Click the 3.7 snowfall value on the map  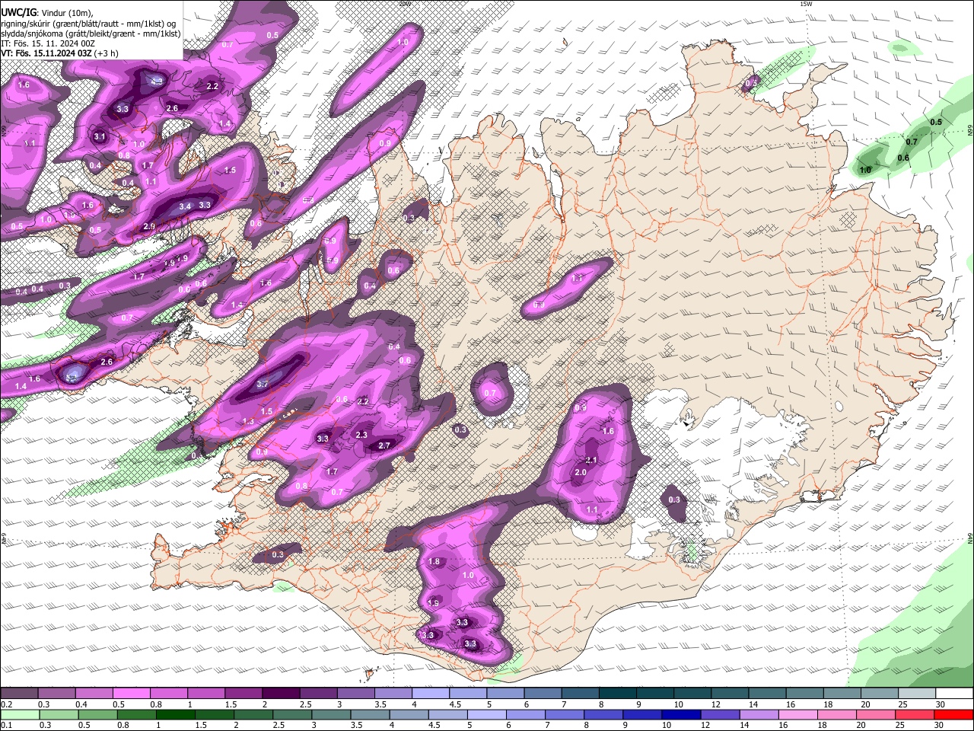[x=263, y=385]
